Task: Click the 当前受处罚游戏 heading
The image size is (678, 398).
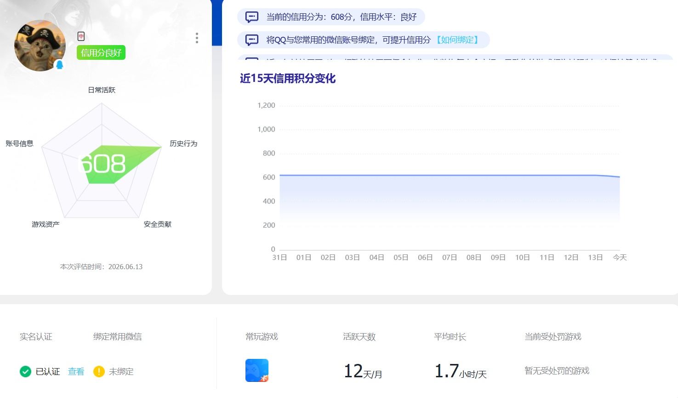Action: pos(553,337)
